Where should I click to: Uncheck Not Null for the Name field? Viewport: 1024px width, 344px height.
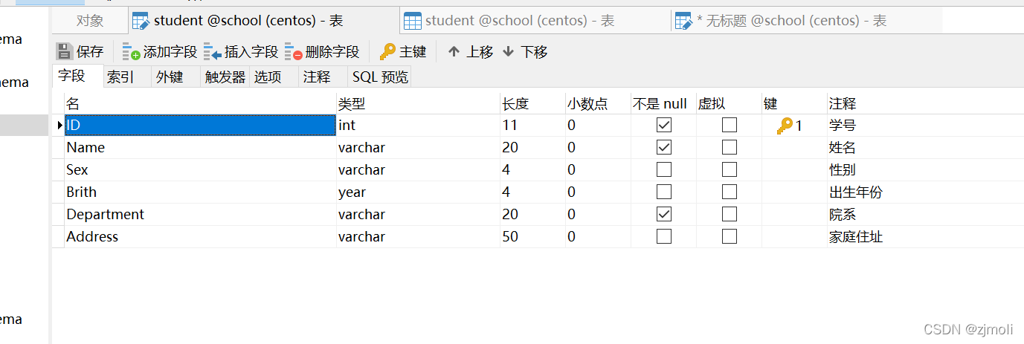click(x=664, y=147)
